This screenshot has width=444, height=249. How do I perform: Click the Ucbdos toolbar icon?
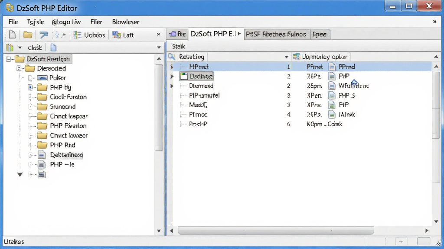(x=77, y=35)
